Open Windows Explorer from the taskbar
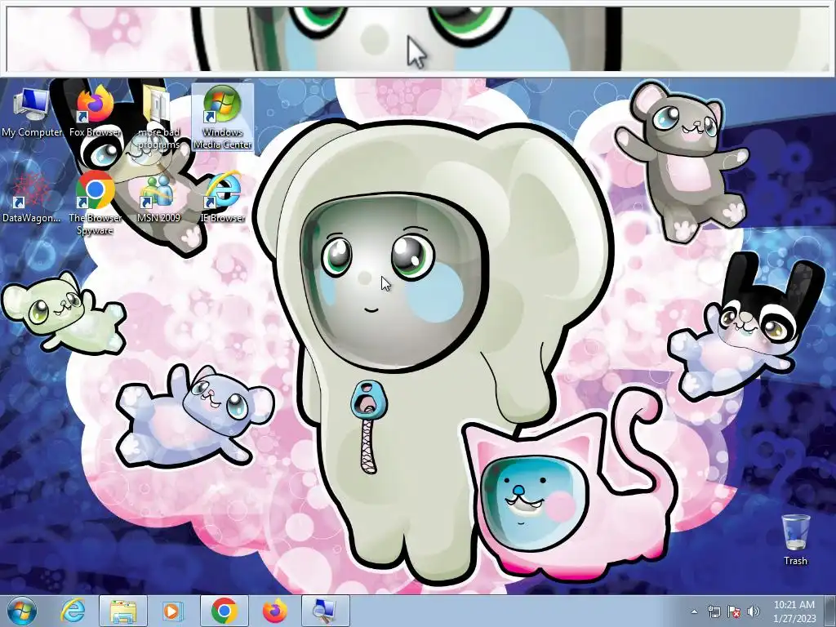The width and height of the screenshot is (836, 627). 123,611
